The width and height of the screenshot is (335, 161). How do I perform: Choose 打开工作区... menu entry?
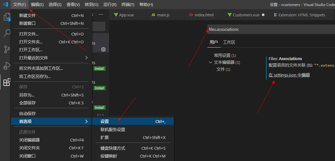click(51, 50)
